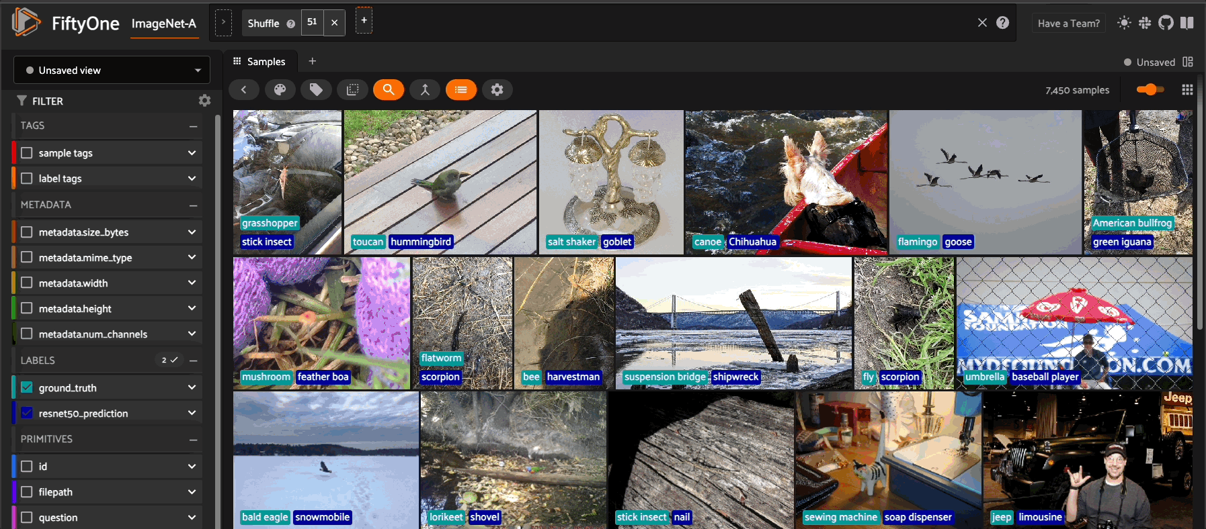Click the orange similarity search icon
1206x529 pixels.
coord(389,90)
